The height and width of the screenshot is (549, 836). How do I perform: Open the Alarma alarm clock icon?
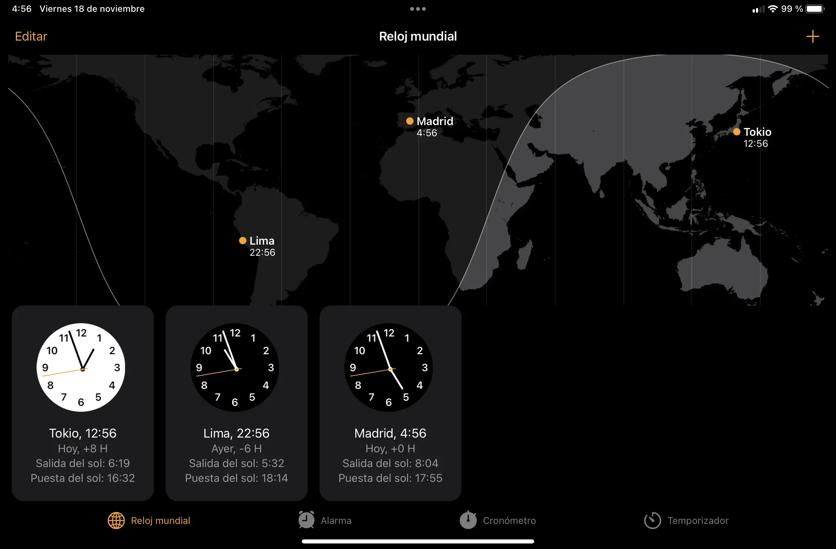306,520
